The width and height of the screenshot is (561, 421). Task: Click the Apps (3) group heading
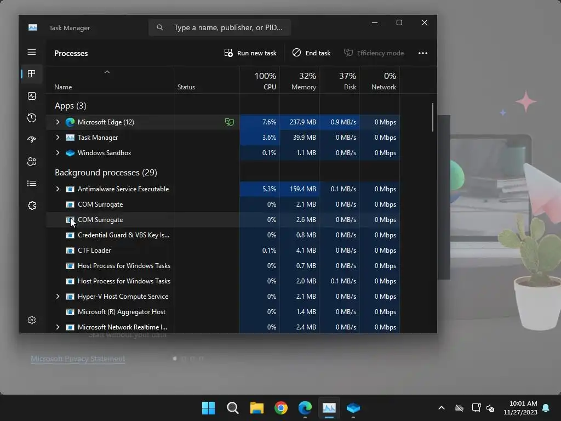click(71, 106)
